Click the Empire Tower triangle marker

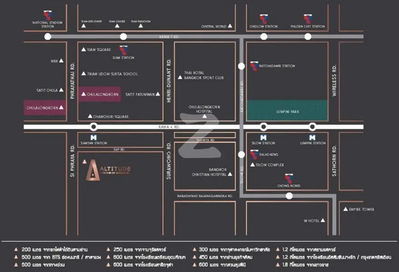[345, 209]
